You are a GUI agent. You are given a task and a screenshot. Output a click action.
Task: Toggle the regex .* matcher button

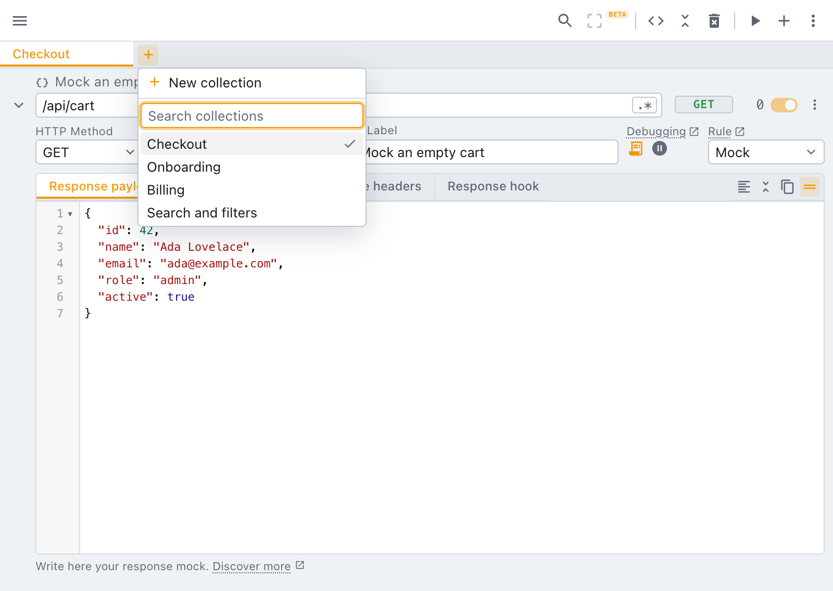pyautogui.click(x=645, y=105)
